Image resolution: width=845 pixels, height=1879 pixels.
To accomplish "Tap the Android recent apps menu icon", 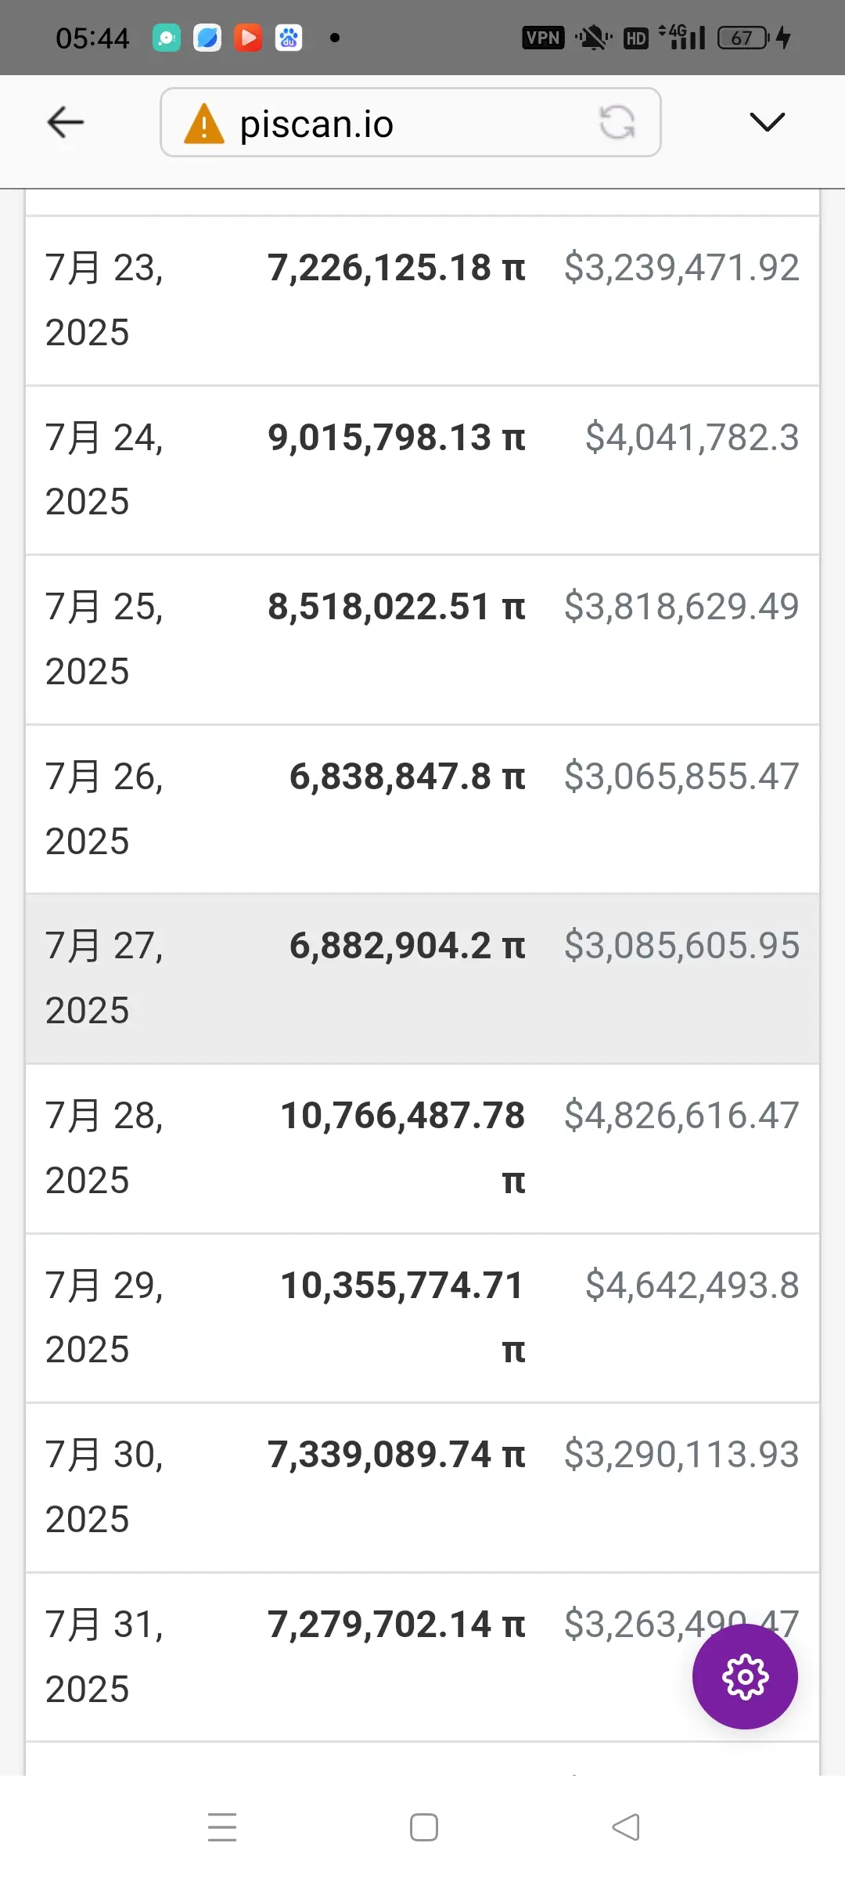I will click(222, 1827).
